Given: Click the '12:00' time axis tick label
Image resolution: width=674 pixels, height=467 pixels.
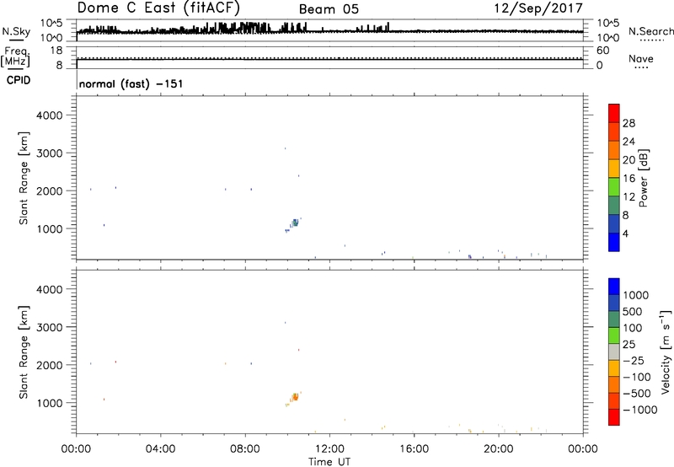Looking at the screenshot, I should point(329,449).
